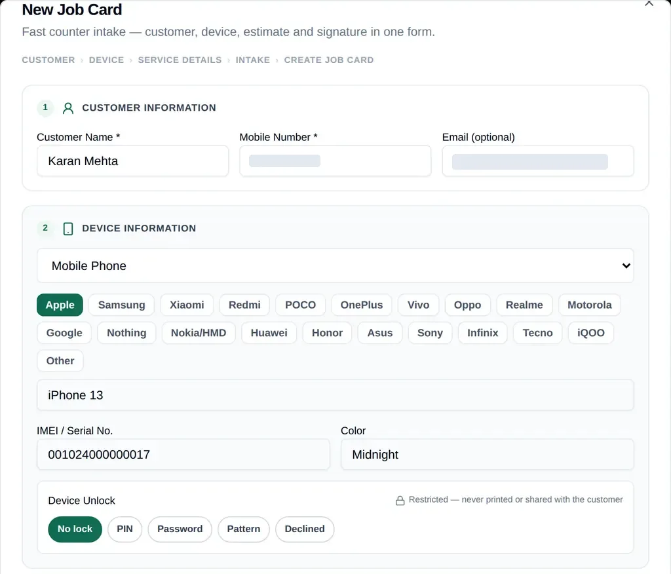
Task: Jump to the DEVICE breadcrumb step
Action: point(107,60)
